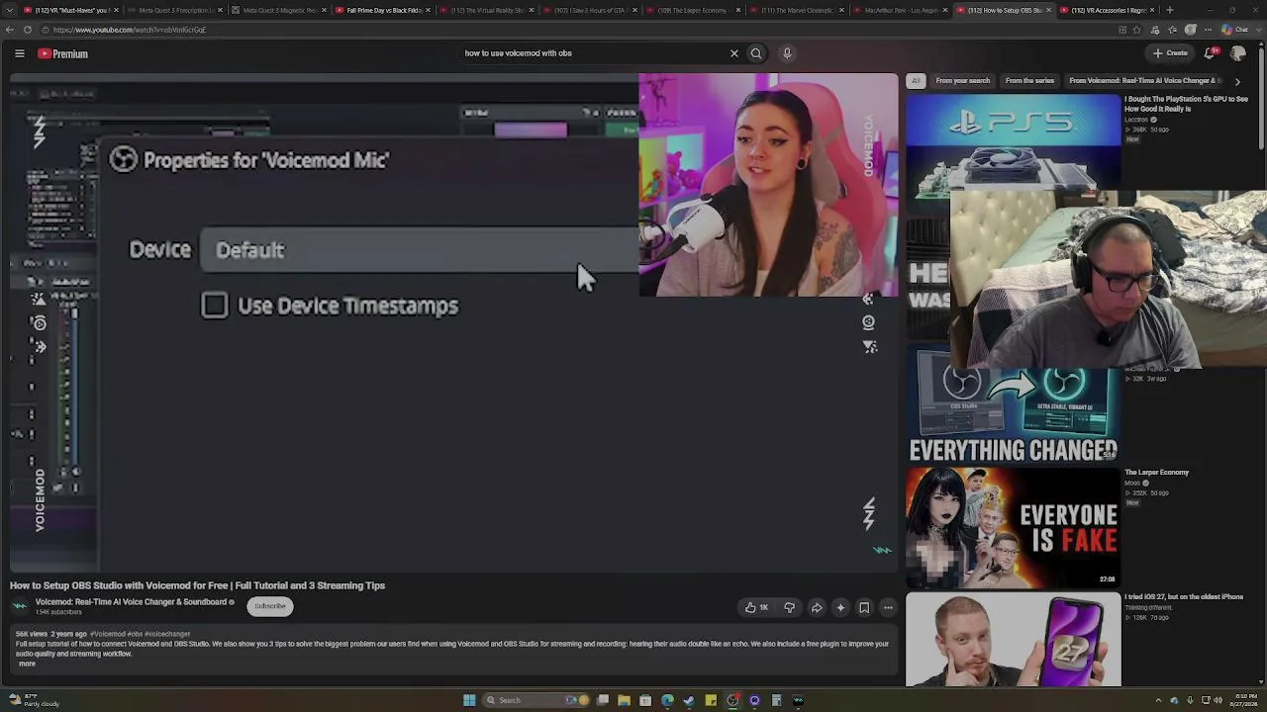Open the sparkle Ask button under video

tap(840, 607)
